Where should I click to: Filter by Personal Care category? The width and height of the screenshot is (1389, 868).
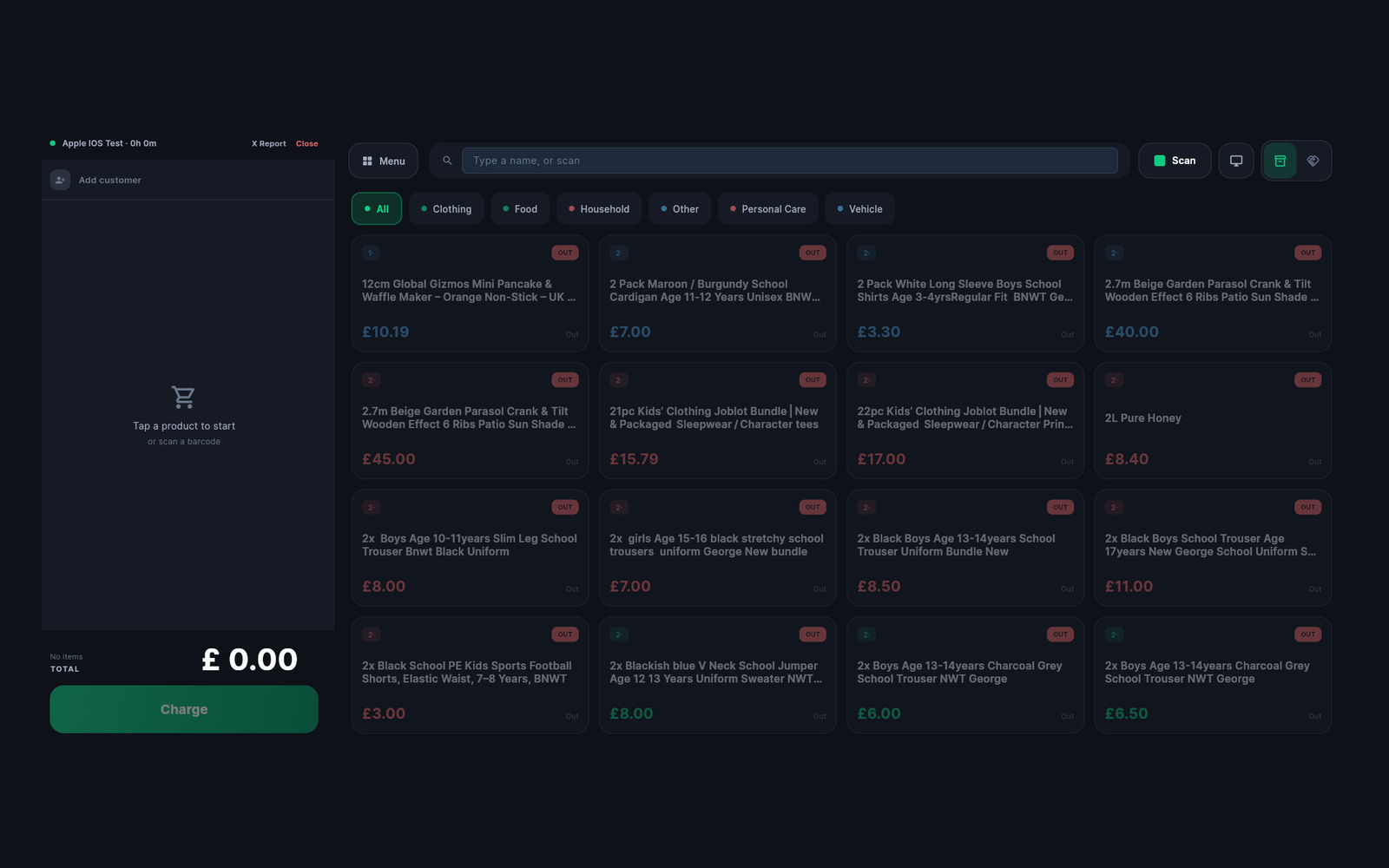[767, 208]
